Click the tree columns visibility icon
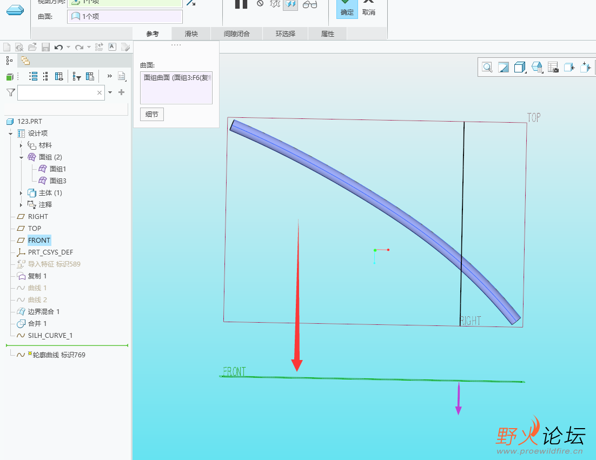The height and width of the screenshot is (460, 596). 59,76
